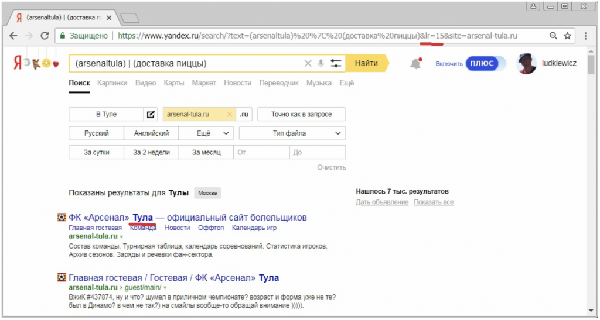
Task: Clear the search query with X icon
Action: click(x=308, y=63)
